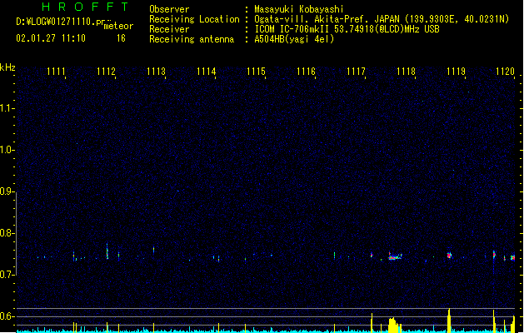
Task: Click time marker 1115
Action: pos(256,72)
